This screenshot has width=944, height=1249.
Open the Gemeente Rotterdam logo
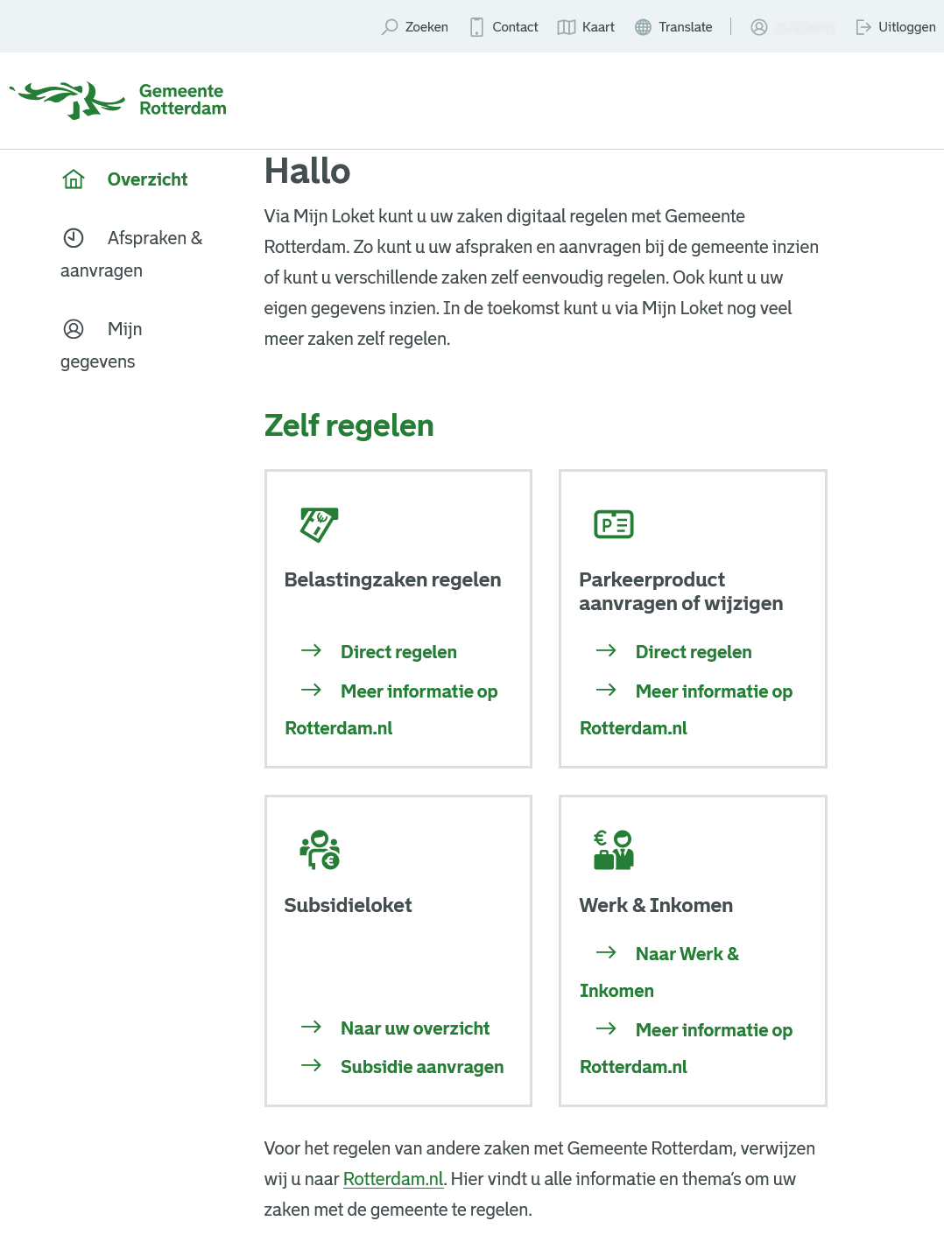pos(117,99)
